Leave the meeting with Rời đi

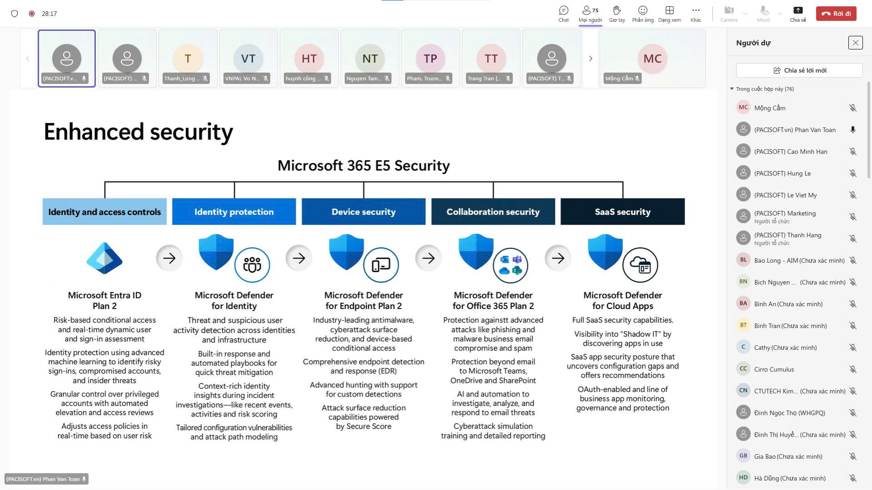836,14
